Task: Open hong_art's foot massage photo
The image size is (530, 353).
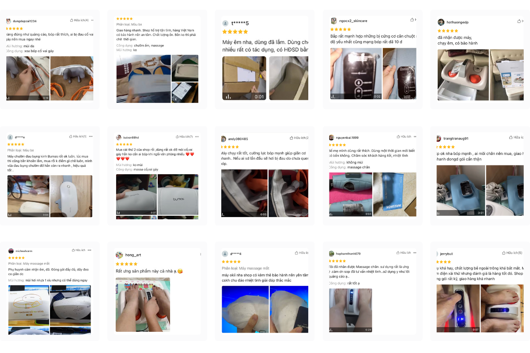Action: tap(143, 304)
